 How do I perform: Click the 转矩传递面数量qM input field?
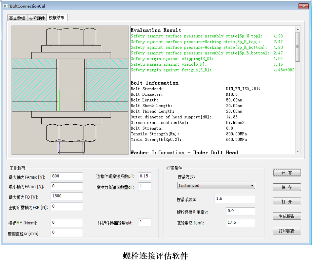[145, 222]
